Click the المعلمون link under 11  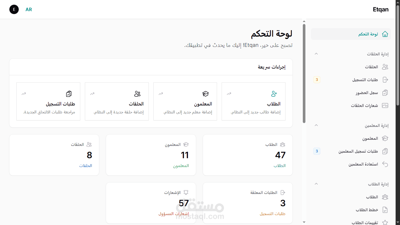coord(181,166)
